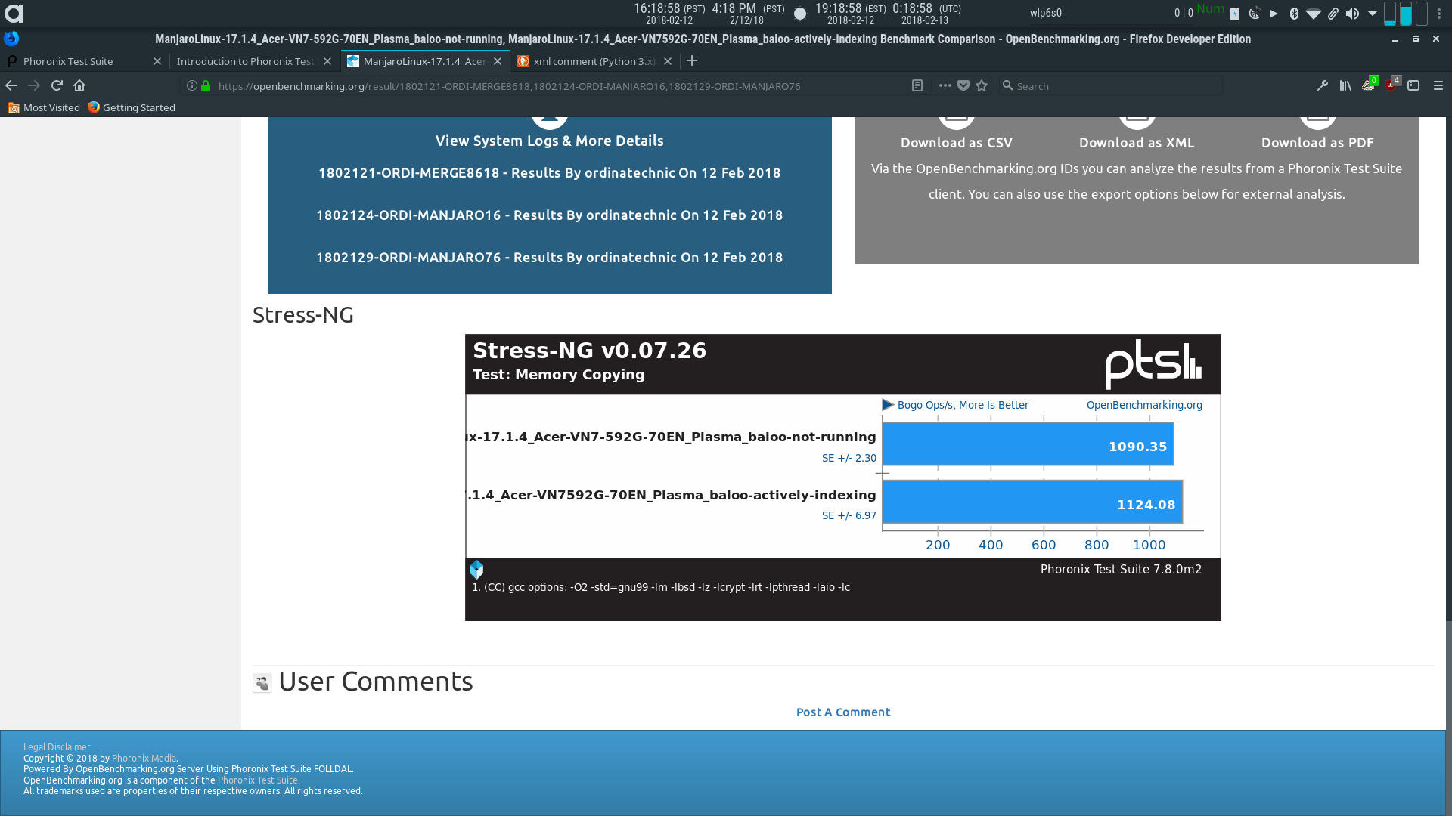This screenshot has height=816, width=1452.
Task: Open the Legal Disclaimer footer link
Action: (x=57, y=746)
